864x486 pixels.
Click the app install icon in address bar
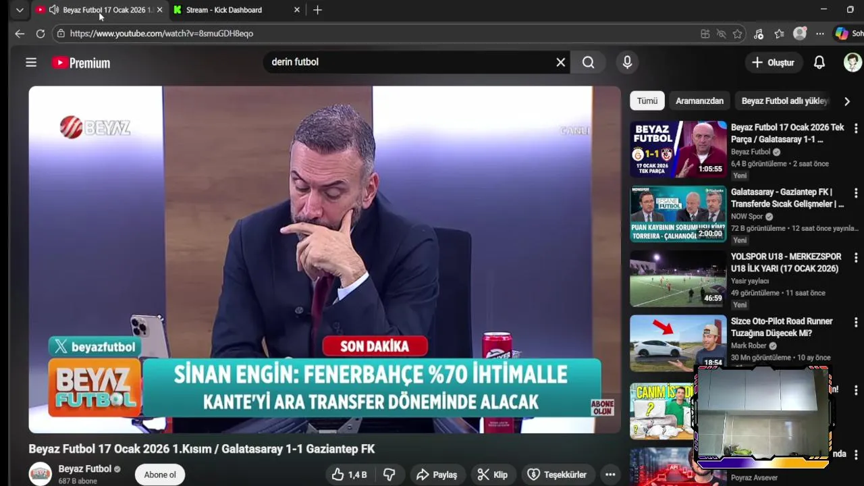705,33
